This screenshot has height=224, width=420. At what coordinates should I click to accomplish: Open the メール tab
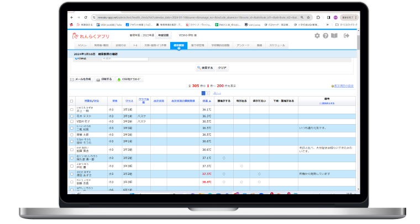[x=135, y=45]
